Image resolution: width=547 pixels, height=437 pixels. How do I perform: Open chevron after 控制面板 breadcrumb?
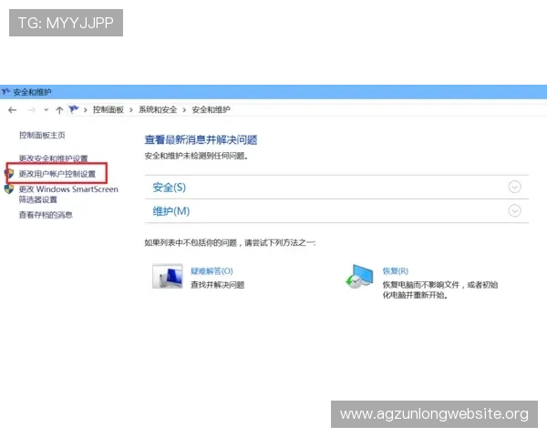coord(131,110)
